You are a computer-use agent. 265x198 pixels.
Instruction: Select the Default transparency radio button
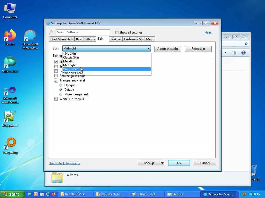61,90
